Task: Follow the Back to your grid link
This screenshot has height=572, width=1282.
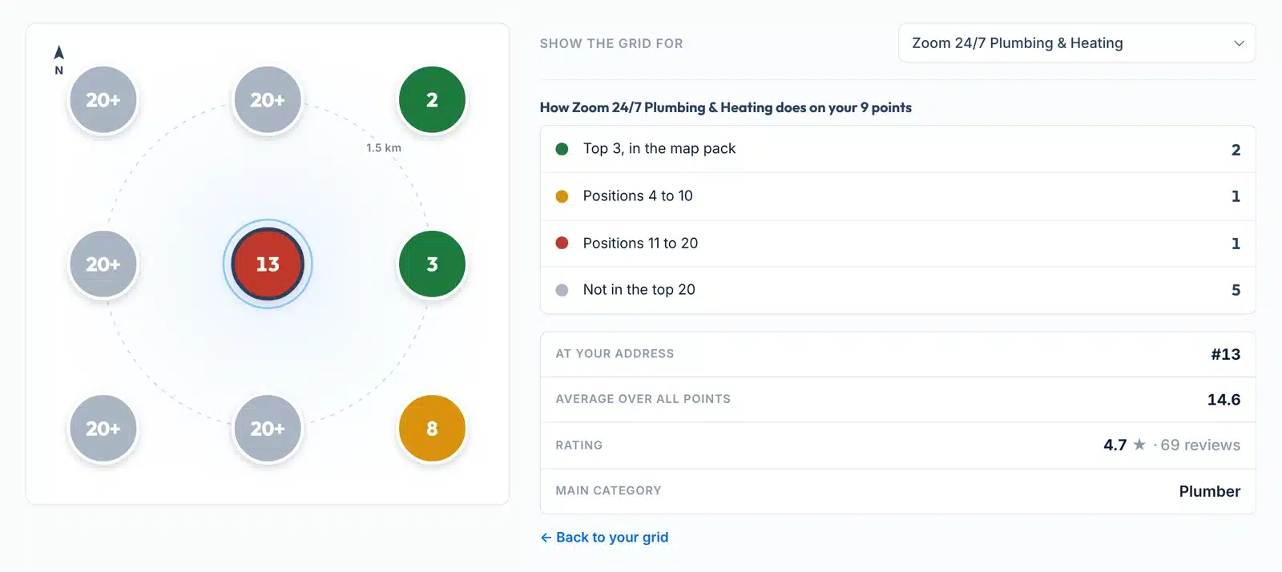Action: (604, 537)
